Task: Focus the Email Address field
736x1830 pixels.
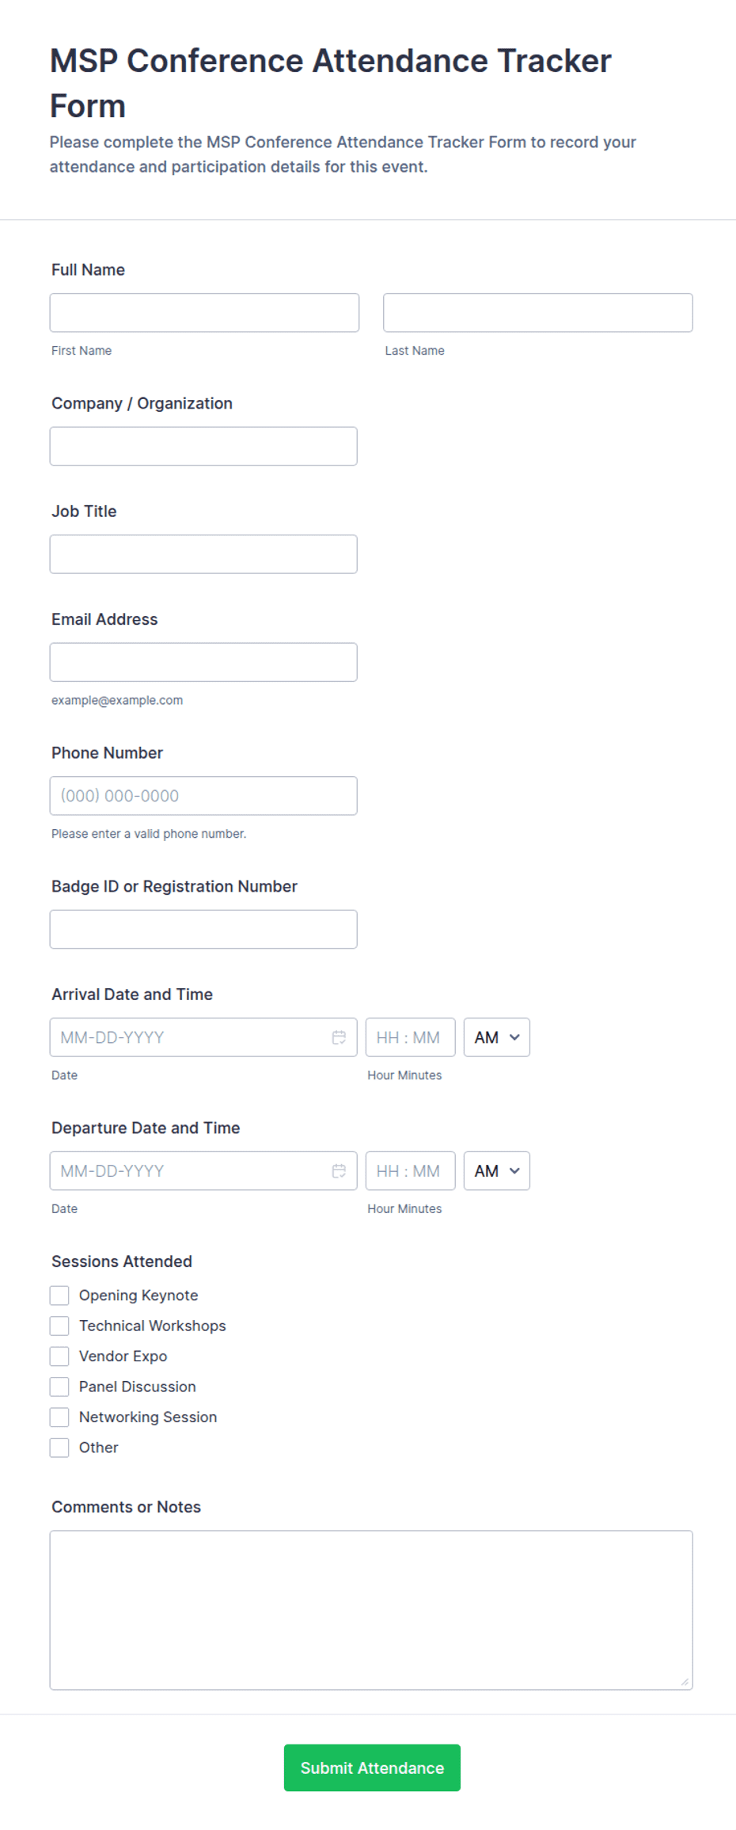Action: (x=203, y=662)
